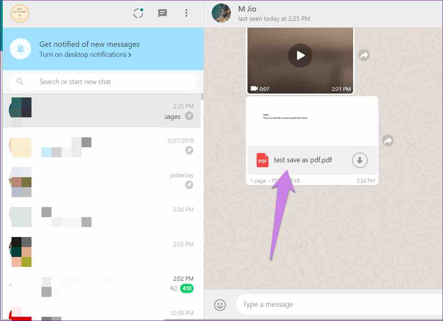
Task: Click the search magnifier icon
Action: [x=19, y=81]
